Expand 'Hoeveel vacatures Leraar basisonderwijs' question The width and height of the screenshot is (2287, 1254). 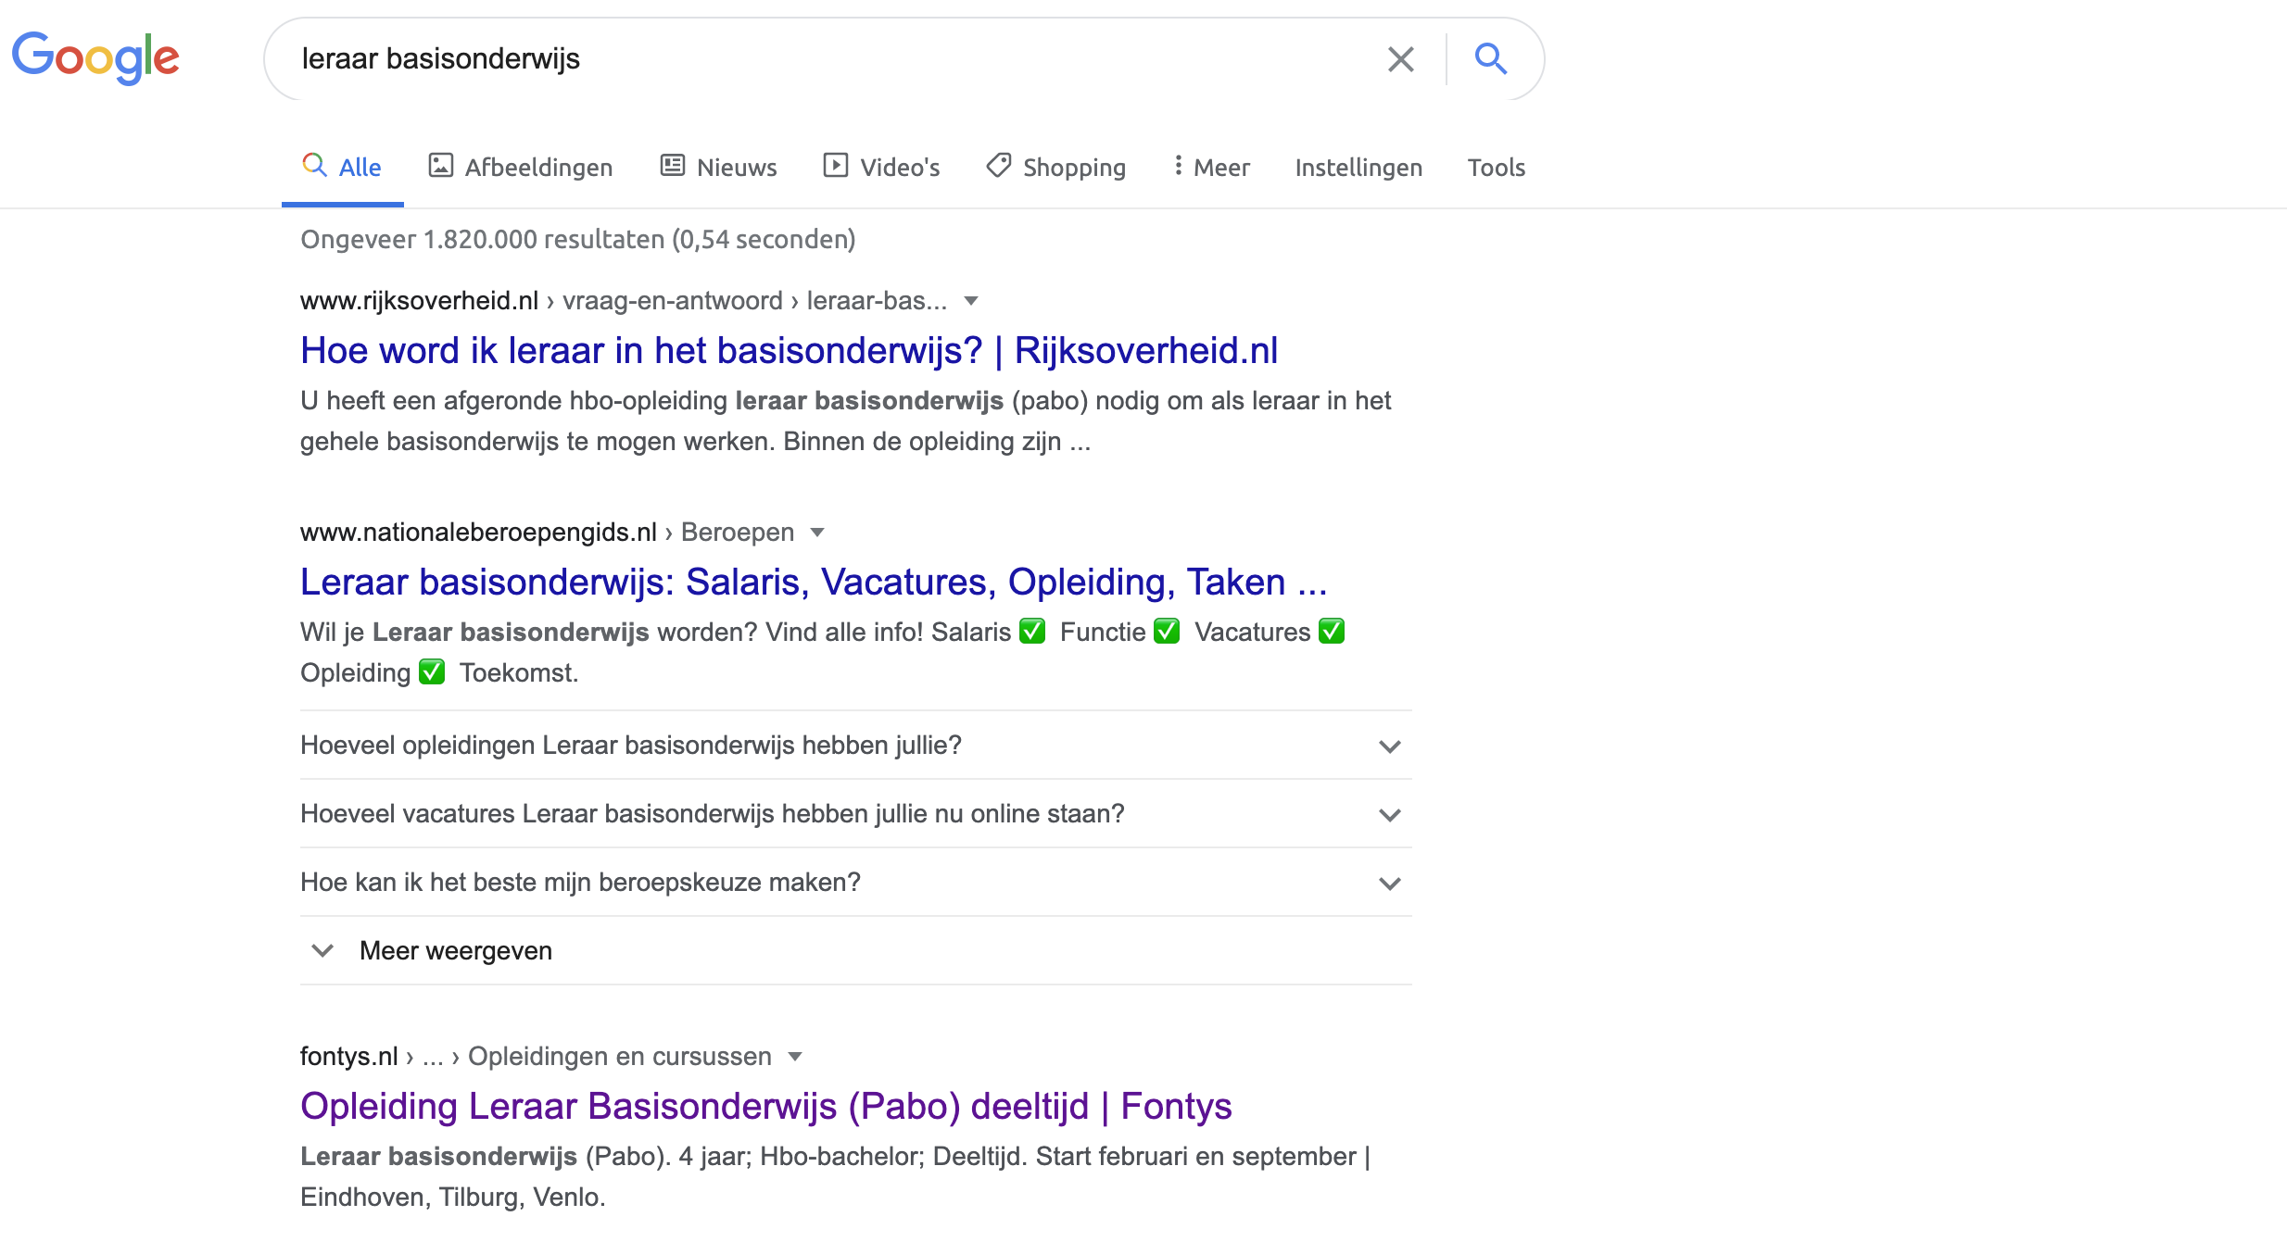[855, 814]
